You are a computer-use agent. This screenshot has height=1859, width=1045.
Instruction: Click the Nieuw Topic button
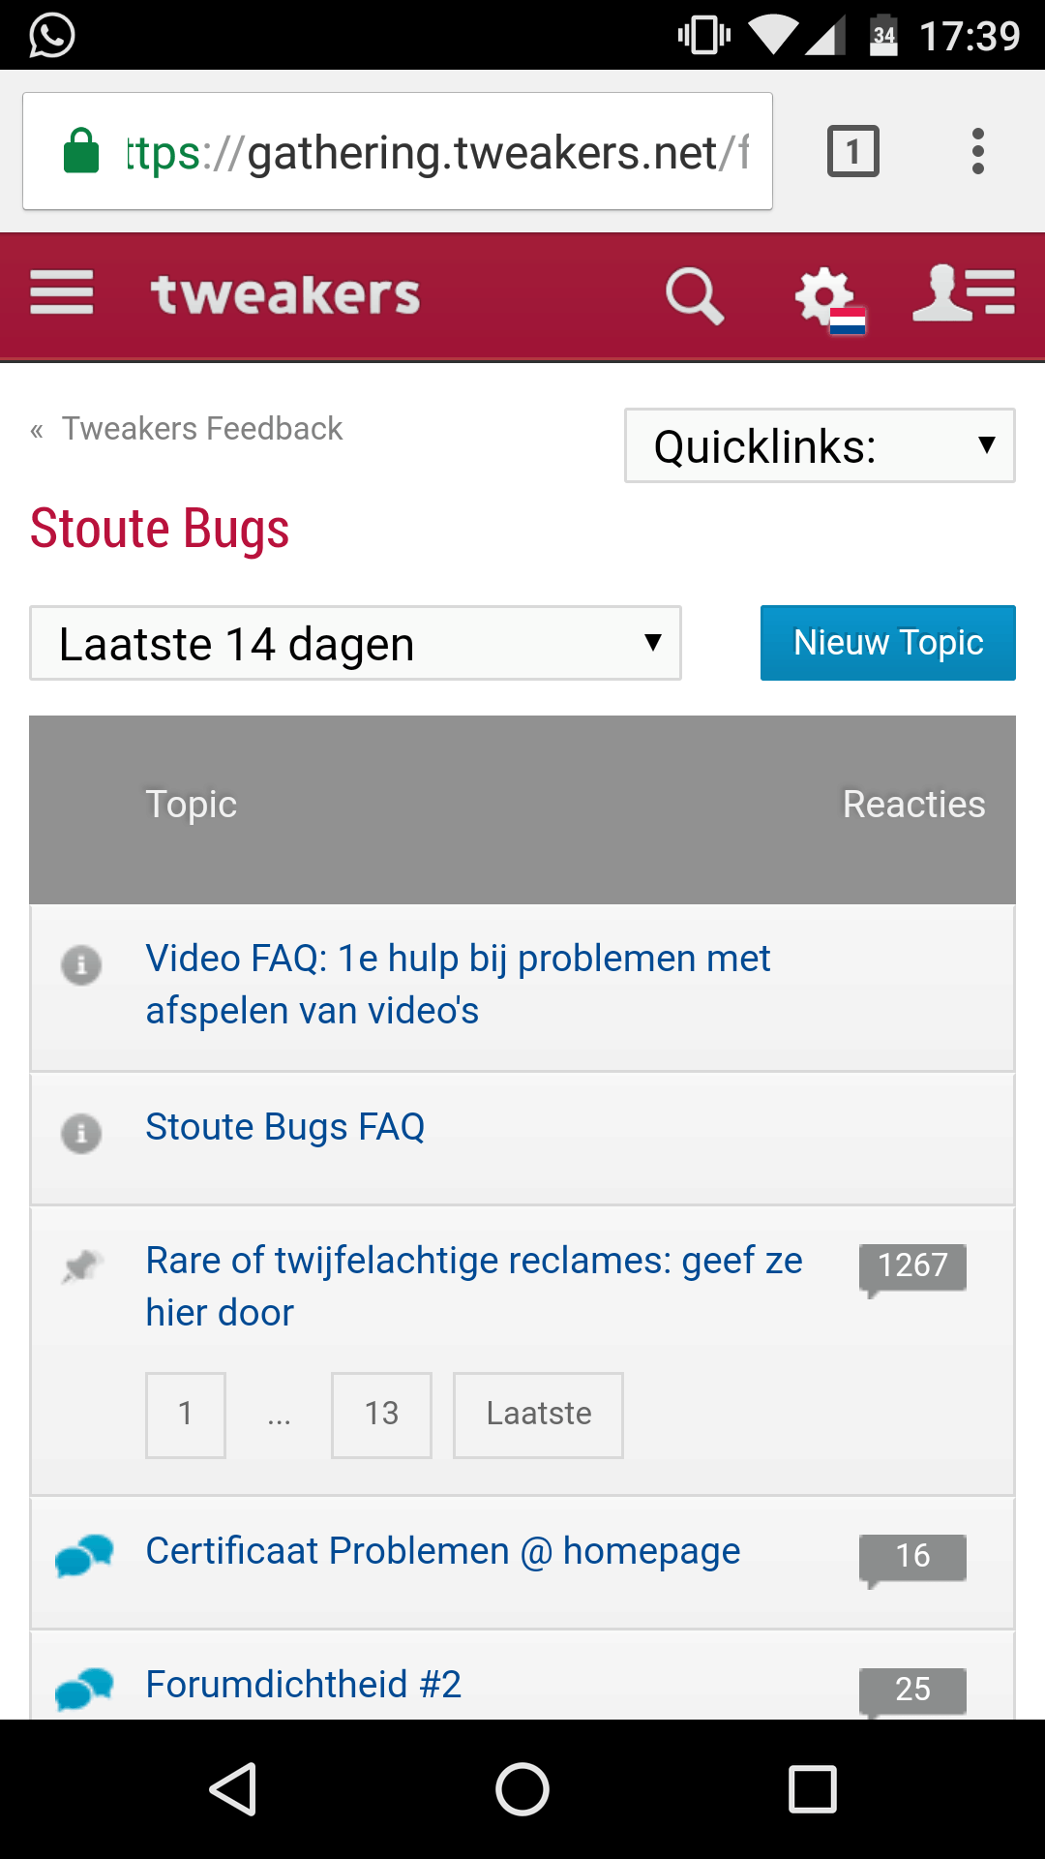(887, 643)
